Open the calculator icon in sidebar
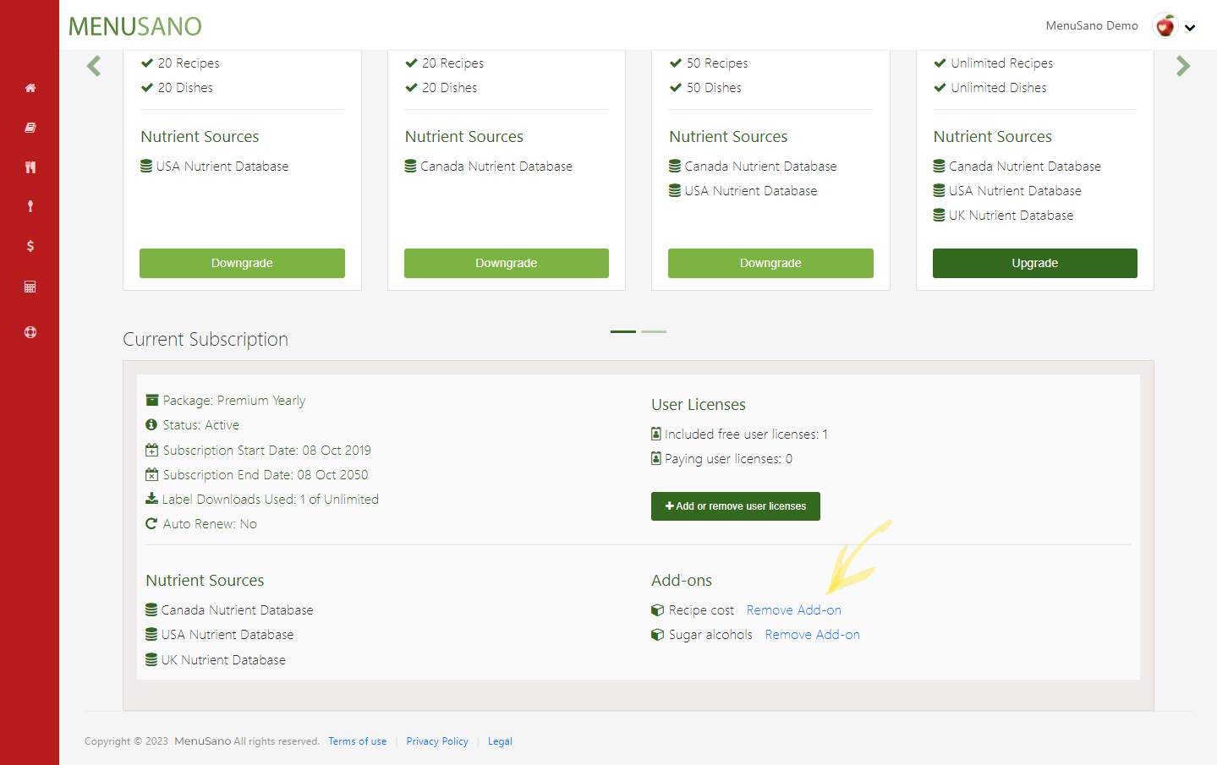 pyautogui.click(x=30, y=287)
